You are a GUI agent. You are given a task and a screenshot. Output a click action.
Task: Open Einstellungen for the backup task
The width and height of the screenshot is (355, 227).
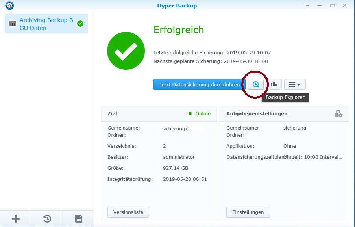[248, 212]
